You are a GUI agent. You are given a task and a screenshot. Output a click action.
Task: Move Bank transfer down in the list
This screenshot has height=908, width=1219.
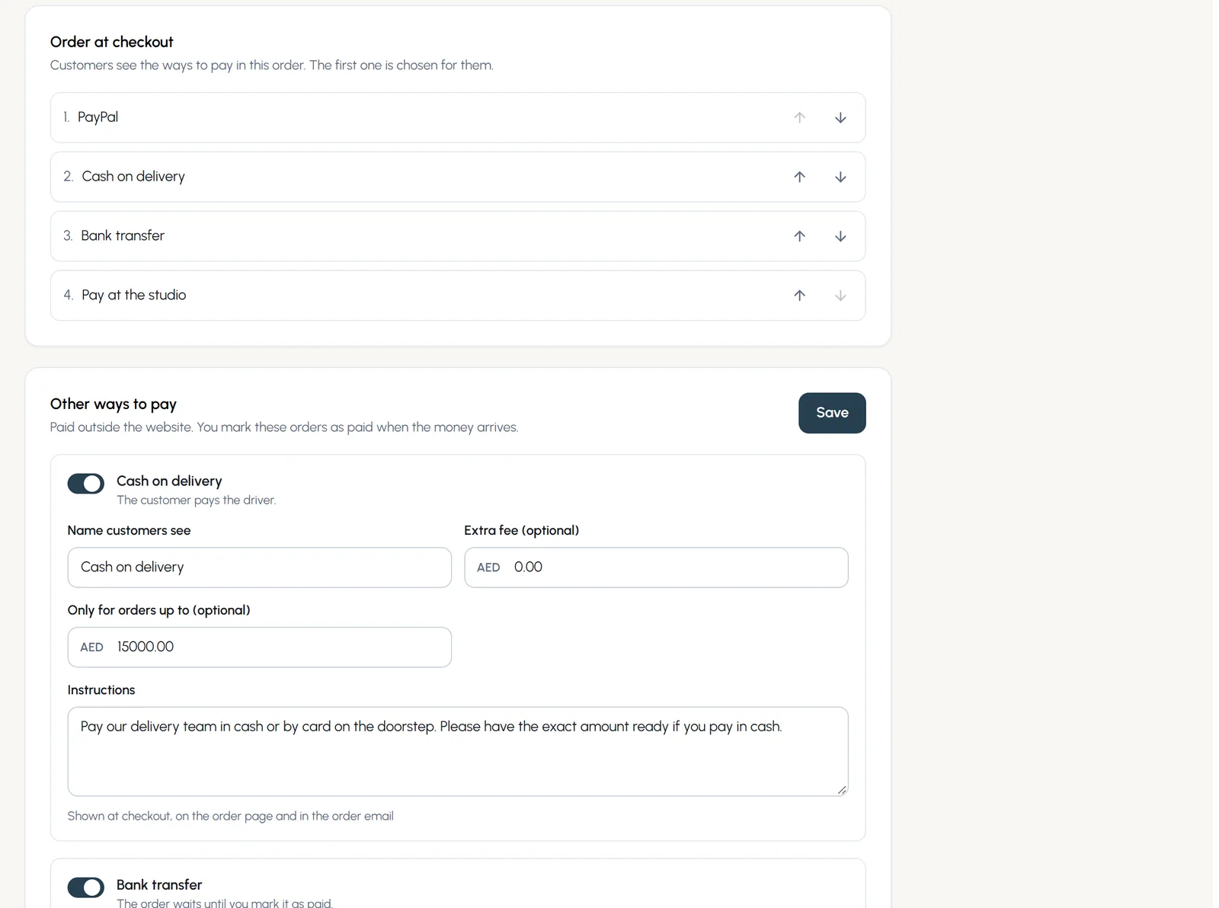click(840, 236)
